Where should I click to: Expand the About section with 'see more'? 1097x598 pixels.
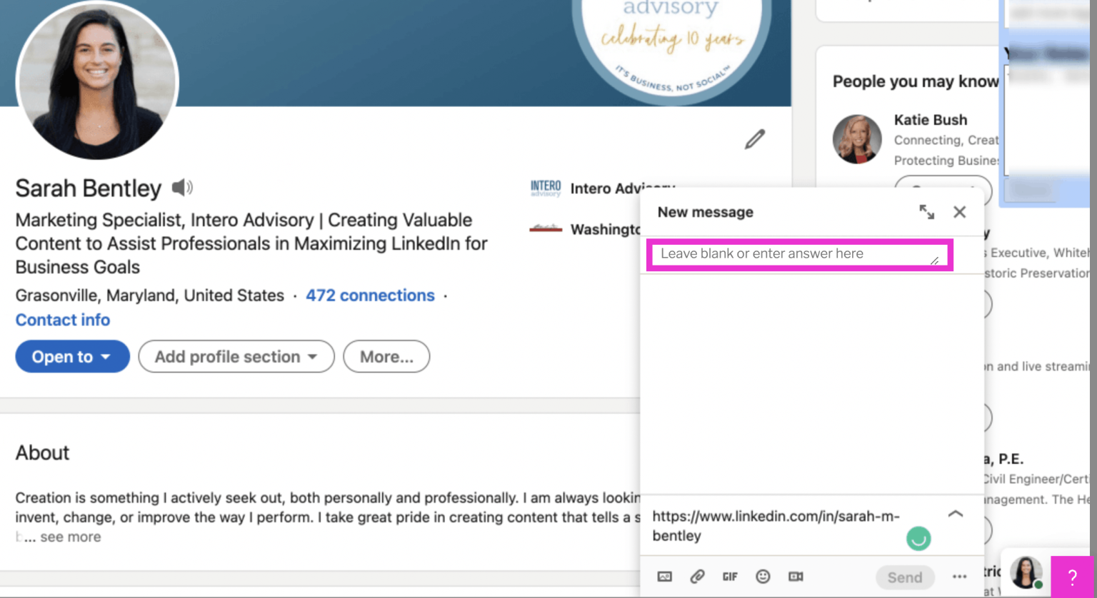(71, 537)
